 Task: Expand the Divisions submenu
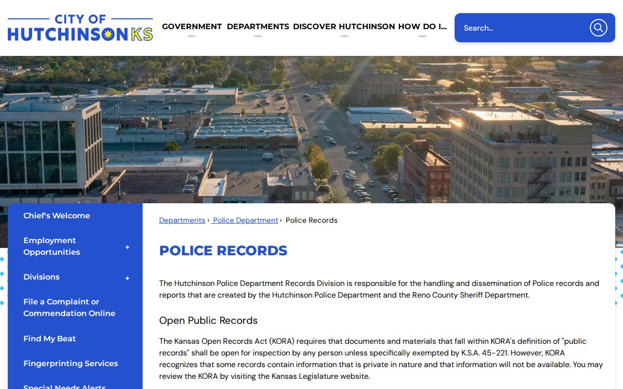coord(128,278)
